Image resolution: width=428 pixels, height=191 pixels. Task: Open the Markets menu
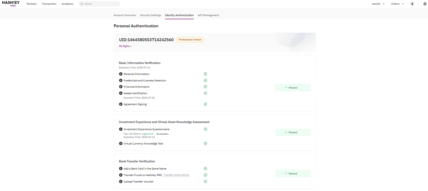31,4
